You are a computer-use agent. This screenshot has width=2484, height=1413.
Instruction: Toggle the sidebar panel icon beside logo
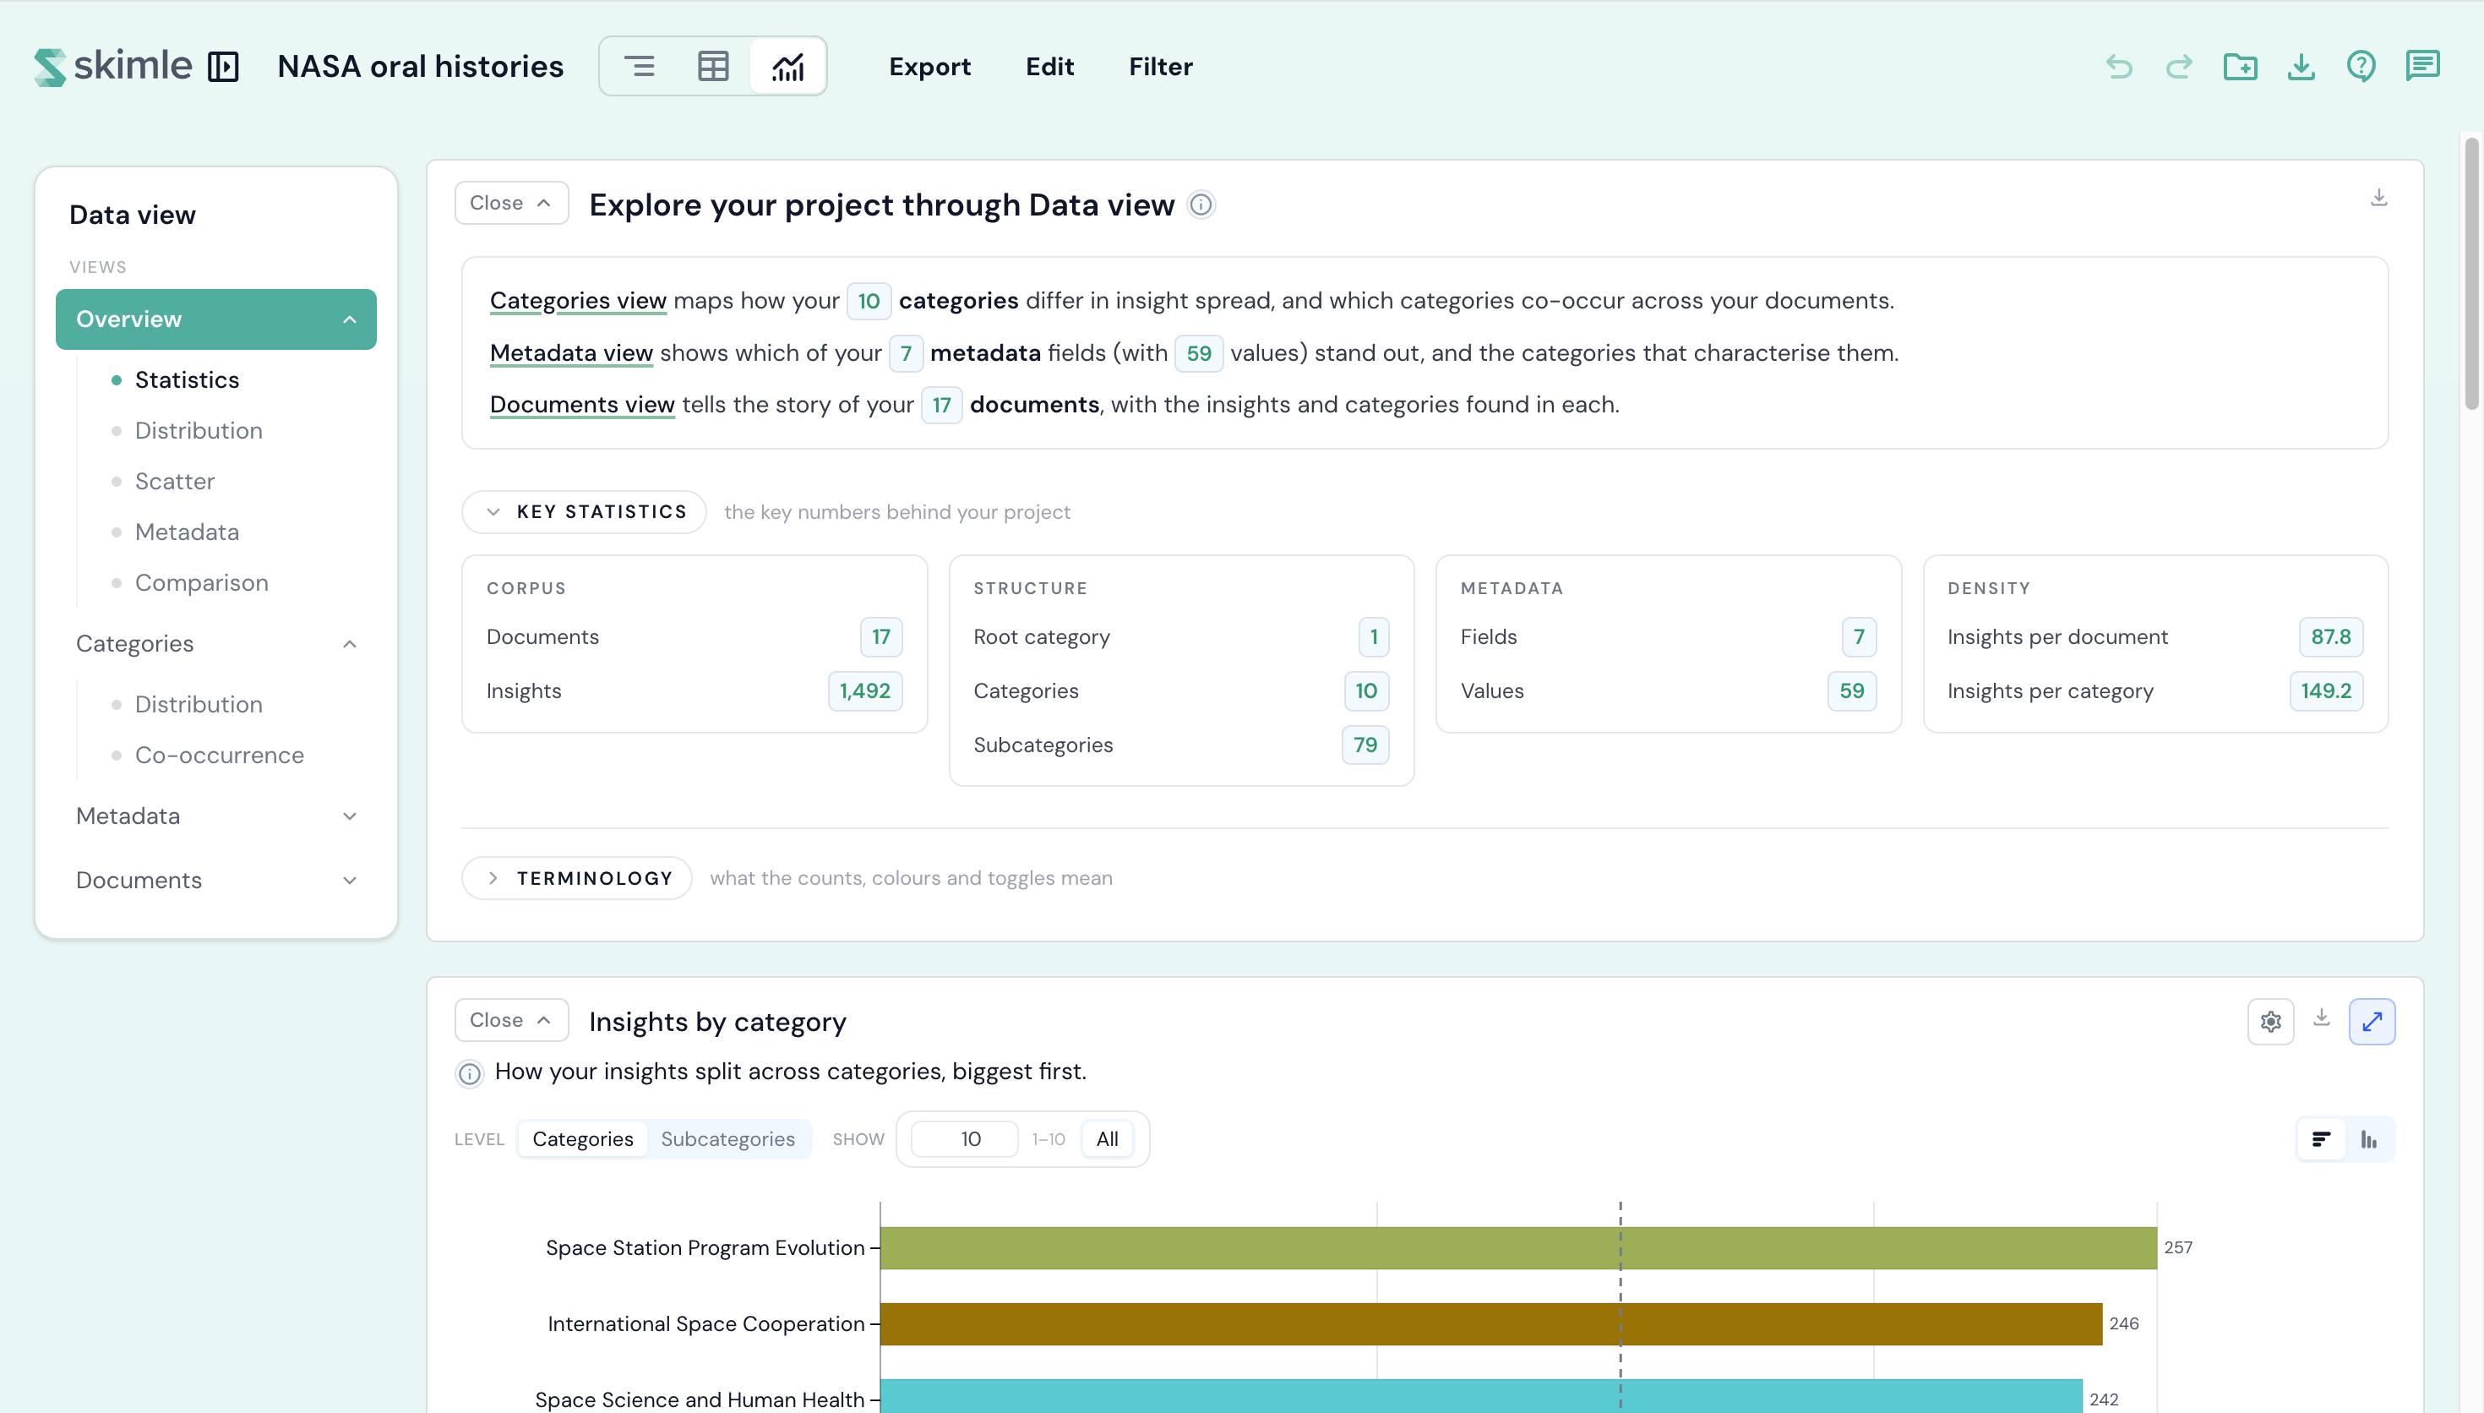[x=223, y=66]
